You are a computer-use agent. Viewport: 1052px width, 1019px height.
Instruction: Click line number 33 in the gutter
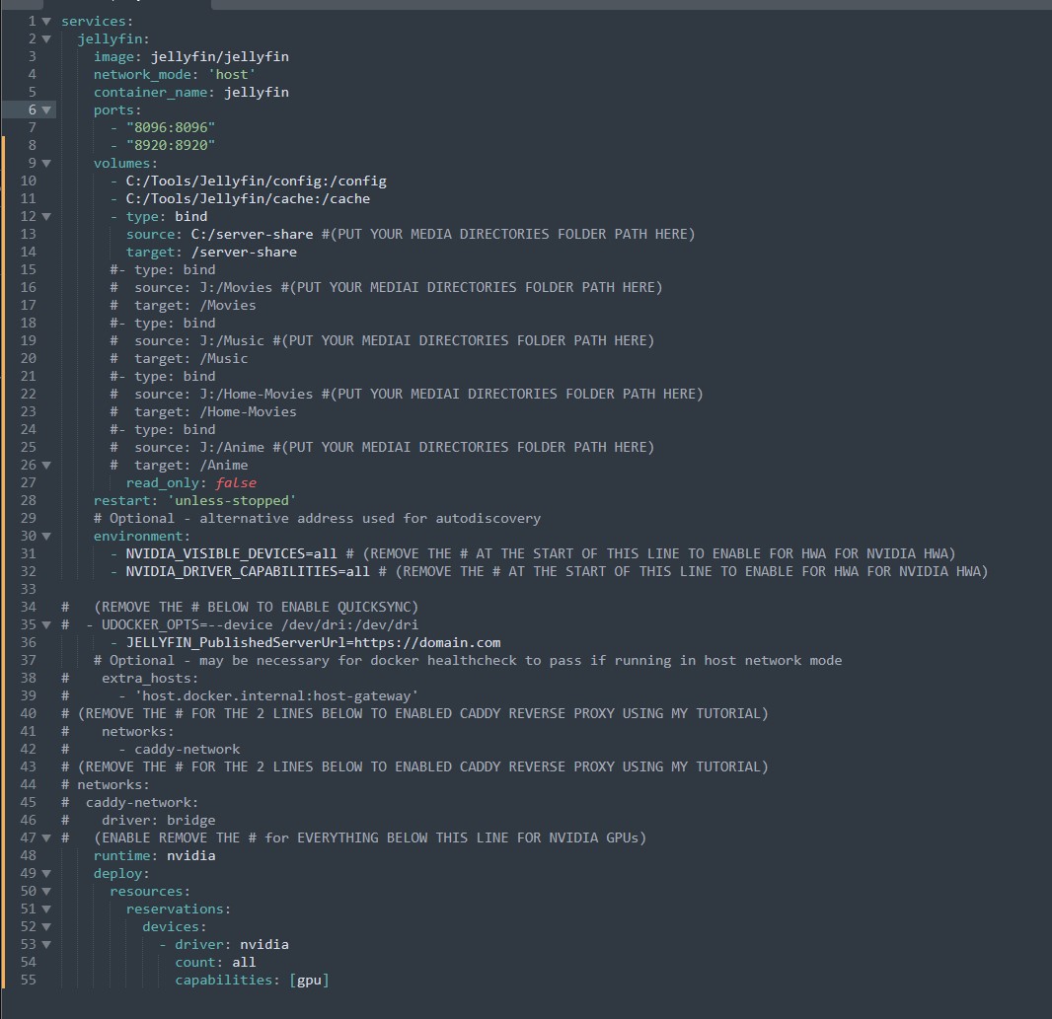pos(28,589)
